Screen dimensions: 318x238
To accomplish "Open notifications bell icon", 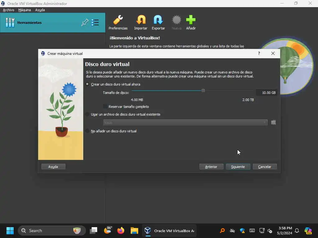I will [297, 231].
